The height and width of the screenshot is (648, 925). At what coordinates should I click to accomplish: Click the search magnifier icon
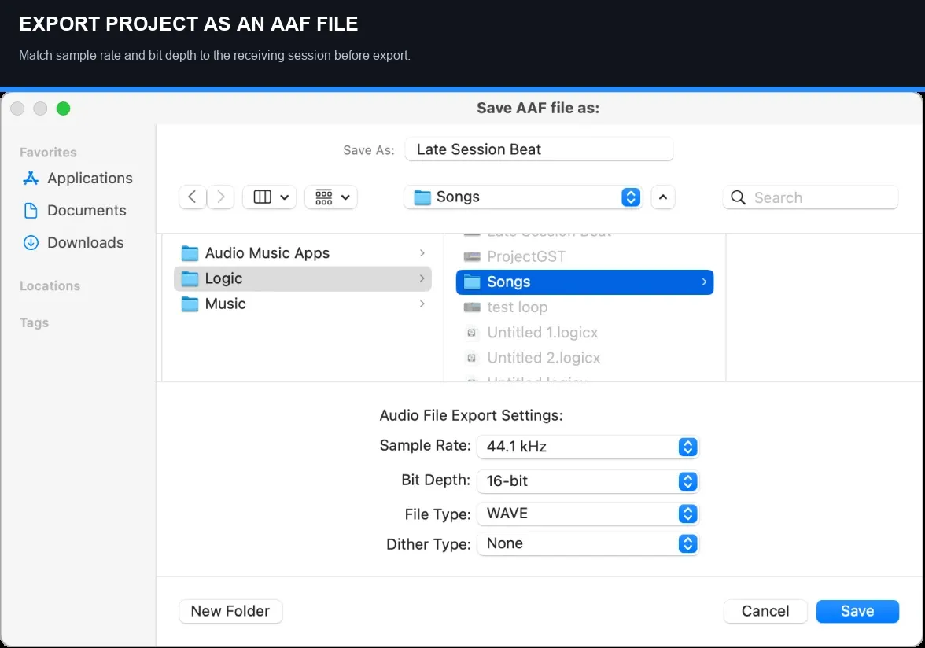tap(738, 197)
